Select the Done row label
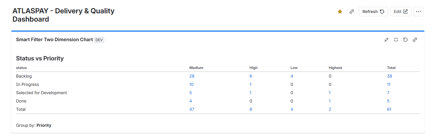This screenshot has width=436, height=138. tap(21, 101)
